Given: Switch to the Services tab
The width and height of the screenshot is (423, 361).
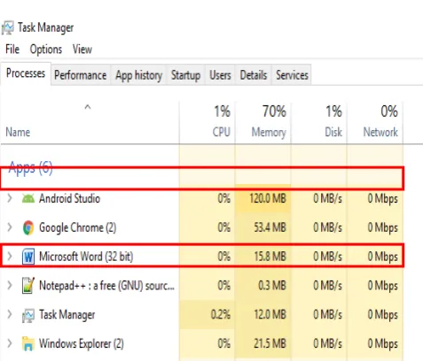Looking at the screenshot, I should (292, 75).
